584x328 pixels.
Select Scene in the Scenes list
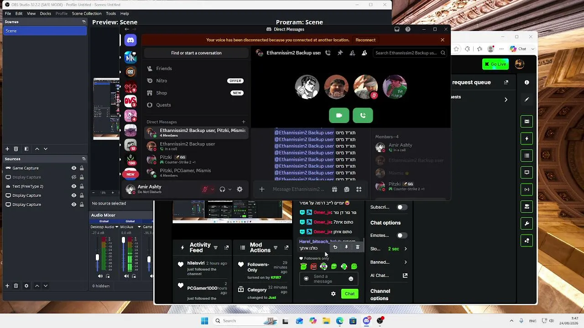(45, 31)
